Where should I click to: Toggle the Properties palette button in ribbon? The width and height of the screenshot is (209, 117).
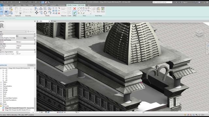[7, 13]
